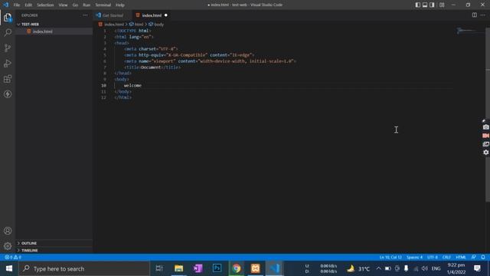This screenshot has height=276, width=490.
Task: Open the Windows Start menu
Action: click(x=9, y=268)
